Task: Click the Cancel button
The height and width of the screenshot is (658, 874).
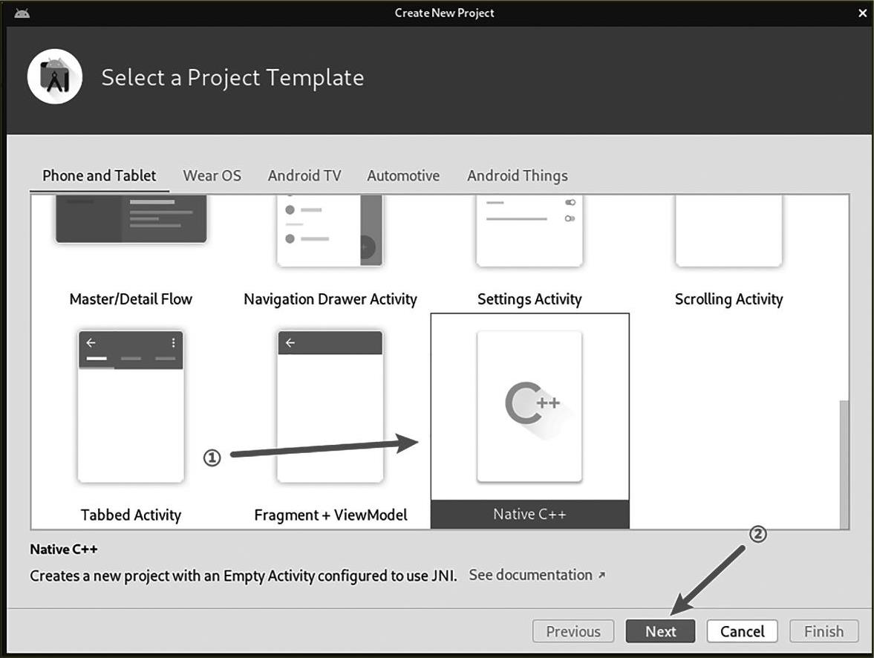Action: click(742, 631)
